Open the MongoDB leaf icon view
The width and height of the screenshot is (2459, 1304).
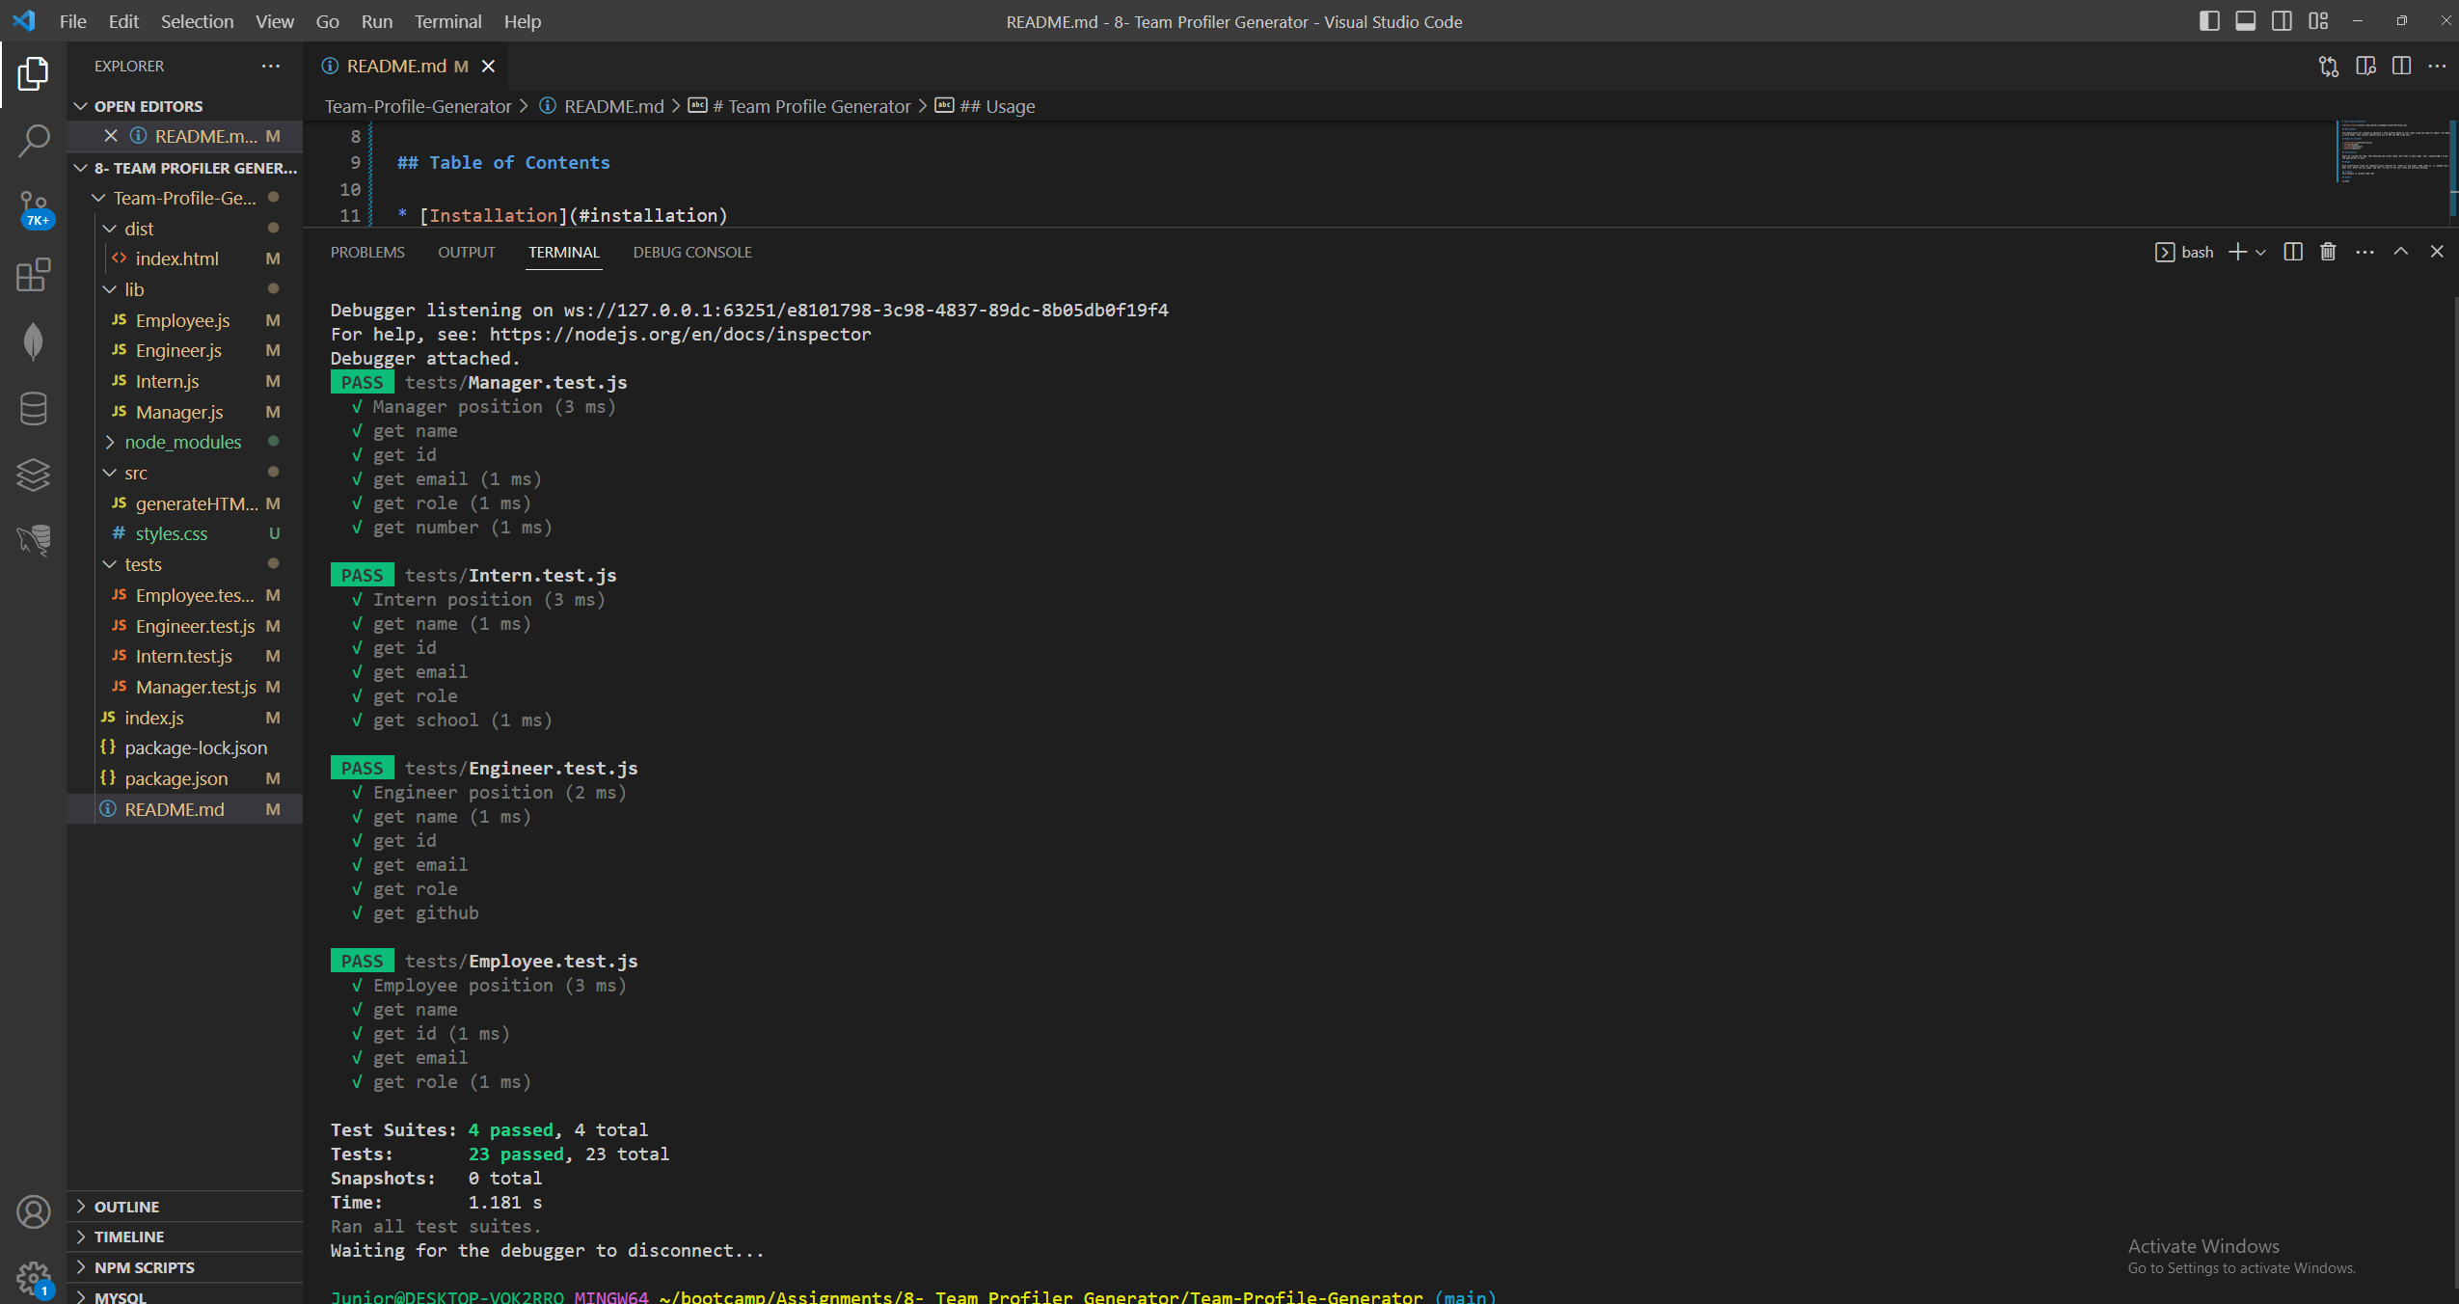pyautogui.click(x=33, y=341)
